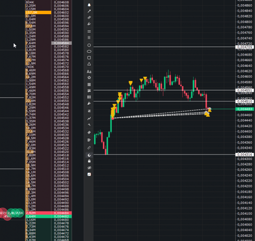This screenshot has width=255, height=241.
Task: Click the 7,5K green trade bubble
Action: click(20, 213)
